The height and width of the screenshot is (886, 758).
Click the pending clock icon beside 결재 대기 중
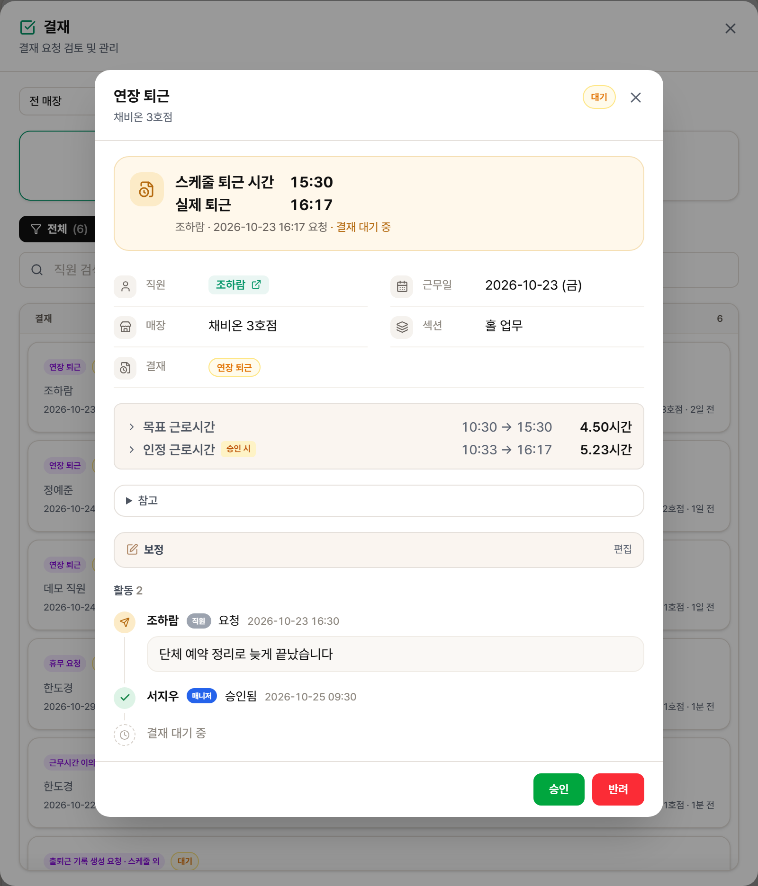[x=125, y=735]
